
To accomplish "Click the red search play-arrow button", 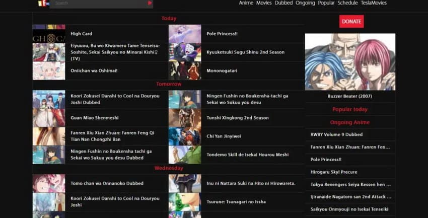I will [150, 3].
